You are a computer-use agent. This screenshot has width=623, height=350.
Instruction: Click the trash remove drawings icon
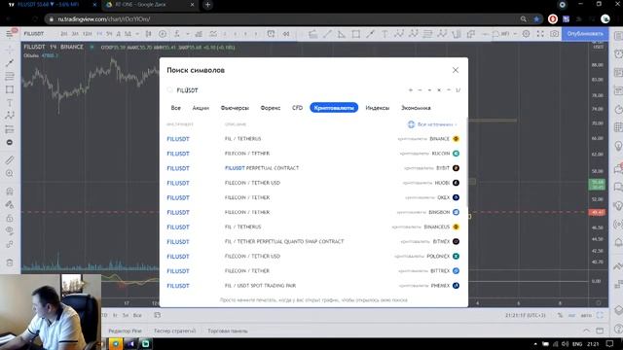pos(10,262)
